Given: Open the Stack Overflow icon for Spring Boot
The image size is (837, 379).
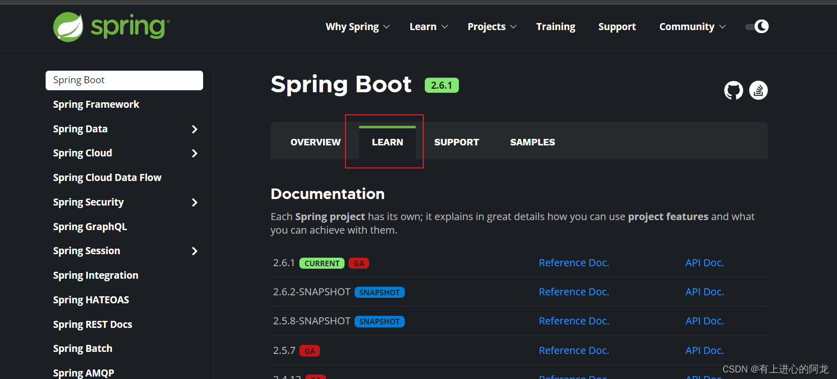Looking at the screenshot, I should (x=758, y=90).
